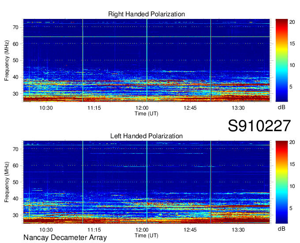300x243 pixels.
Task: Click the "Right Handed Polarization" plot title
Action: click(x=146, y=14)
